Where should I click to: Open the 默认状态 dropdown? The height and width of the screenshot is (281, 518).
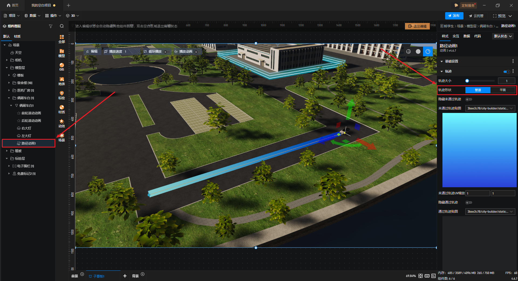pyautogui.click(x=503, y=36)
